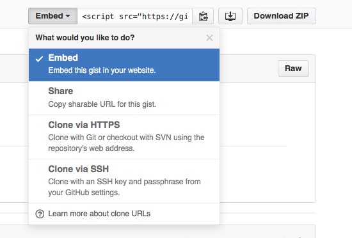Choose the Clone via HTTPS heading
The height and width of the screenshot is (238, 352).
click(84, 125)
